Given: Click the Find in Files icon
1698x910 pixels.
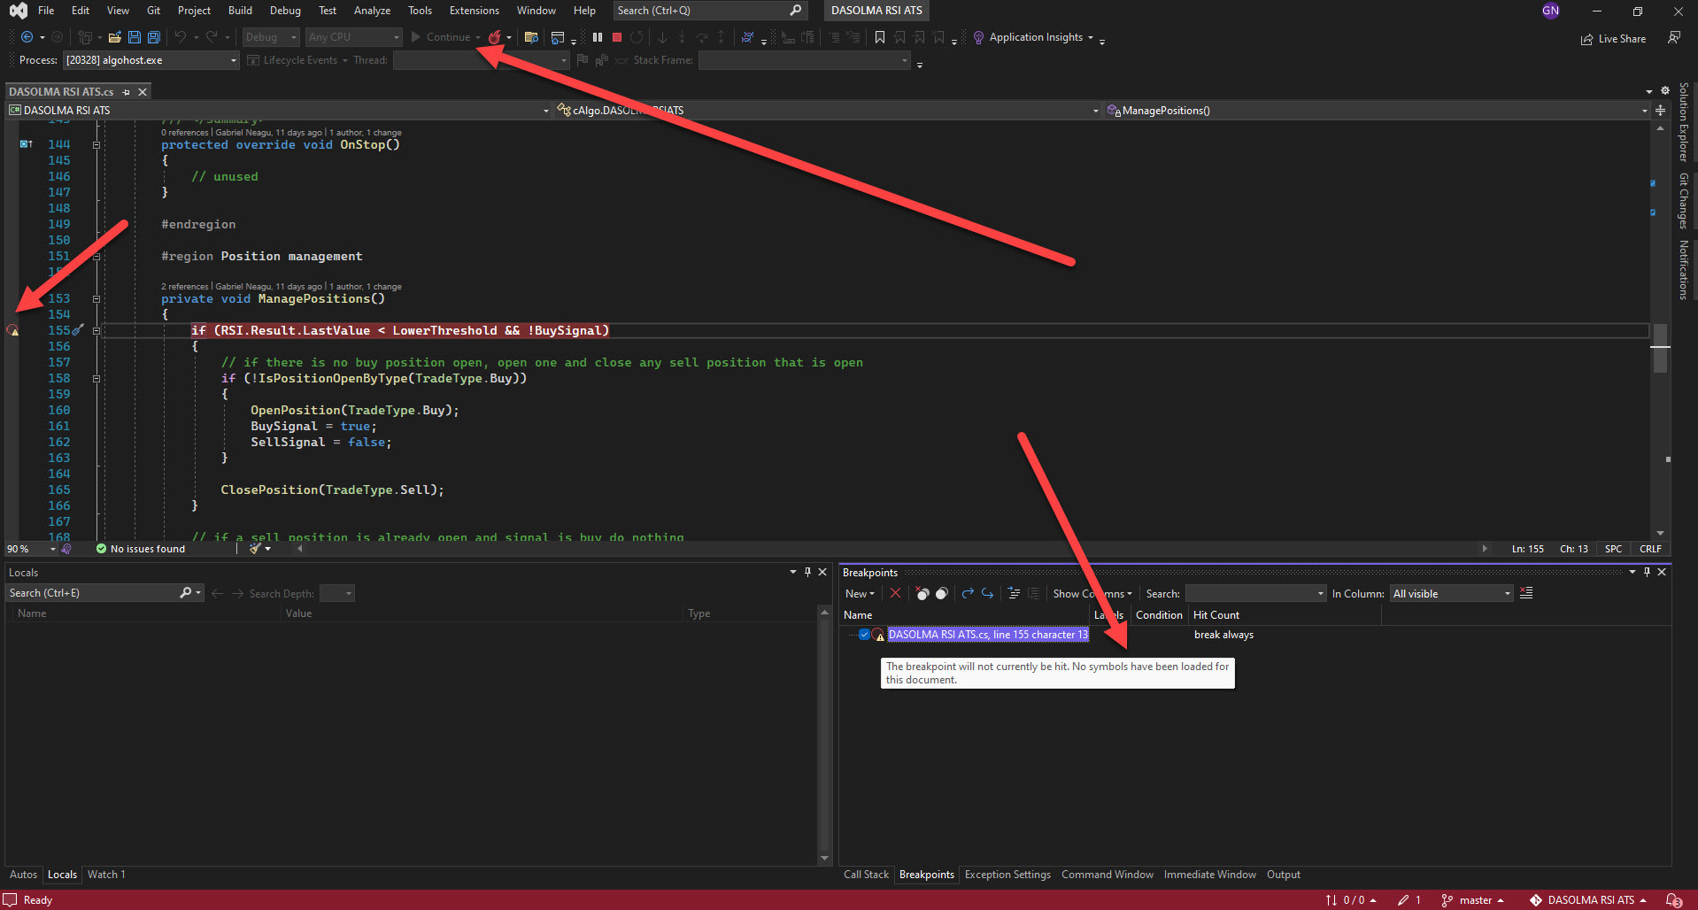Looking at the screenshot, I should [x=531, y=37].
